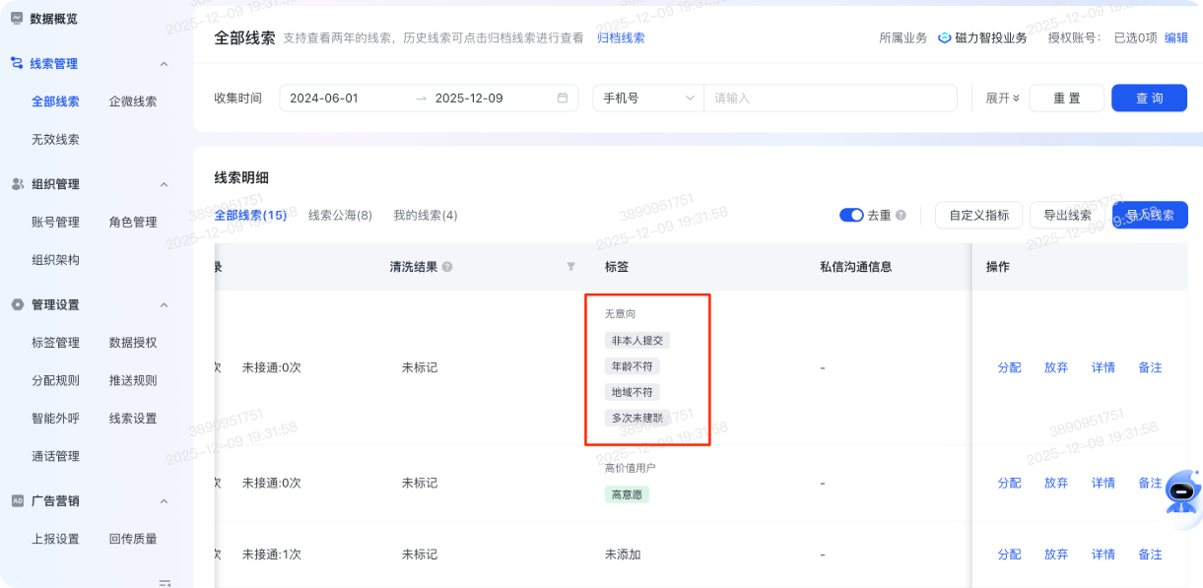
Task: Click the 高意愿 green tag
Action: (x=627, y=494)
